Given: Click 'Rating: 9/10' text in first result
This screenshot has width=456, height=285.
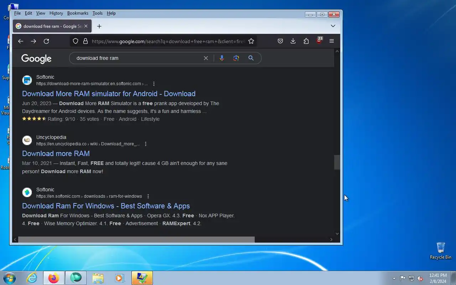Looking at the screenshot, I should [61, 119].
